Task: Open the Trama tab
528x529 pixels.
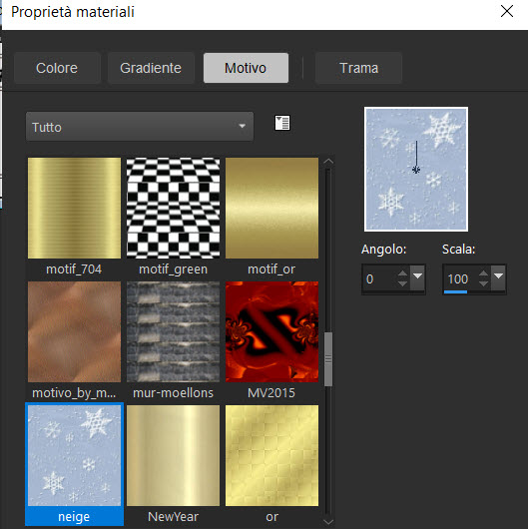Action: pos(358,68)
